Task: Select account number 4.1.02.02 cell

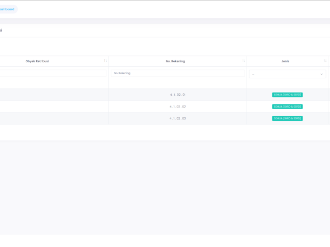Action: (x=177, y=107)
